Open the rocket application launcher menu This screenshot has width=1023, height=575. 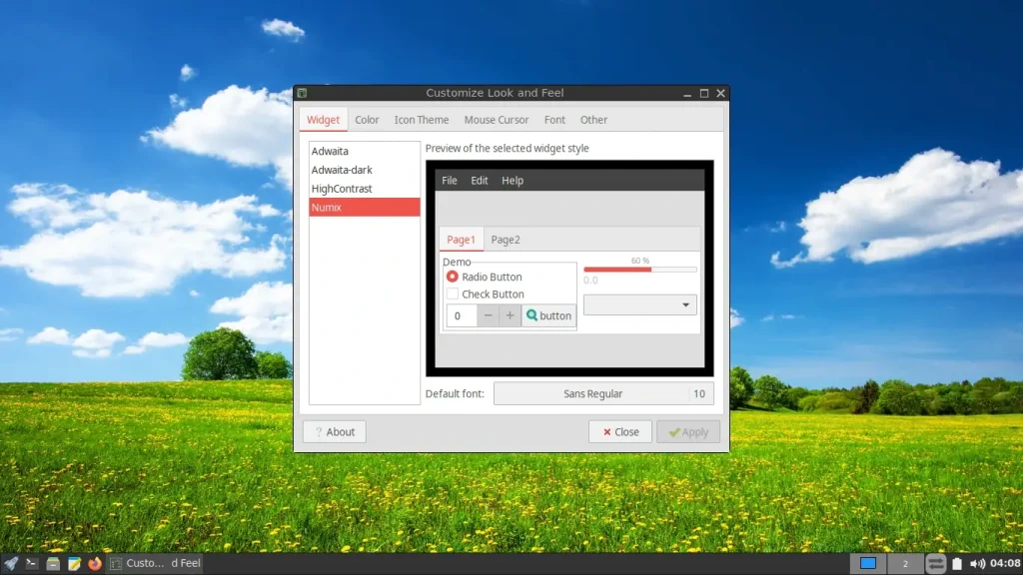click(10, 563)
